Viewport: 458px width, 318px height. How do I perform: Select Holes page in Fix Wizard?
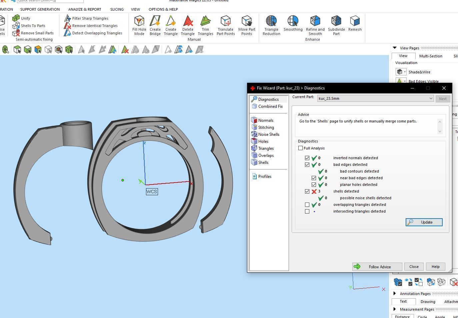[x=260, y=141]
